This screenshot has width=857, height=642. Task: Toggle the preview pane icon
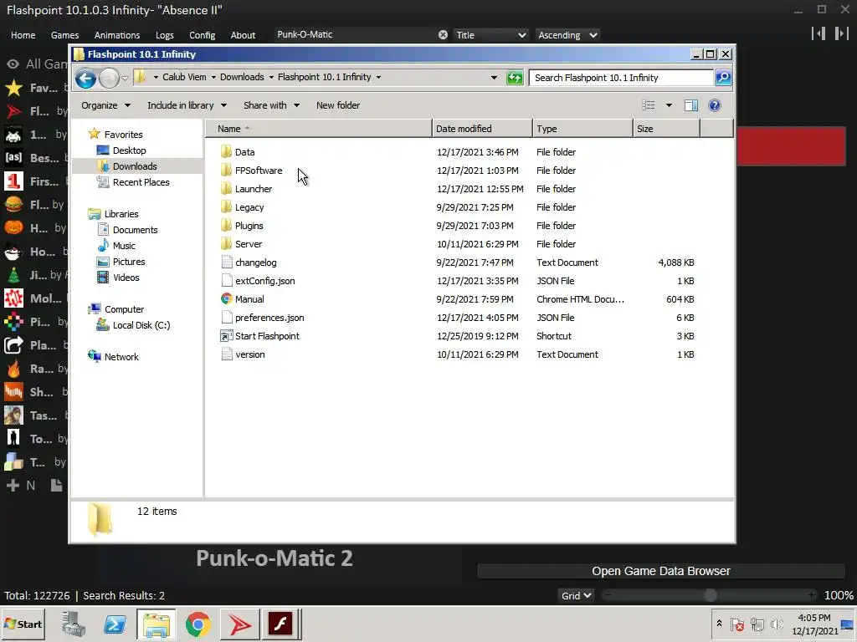pos(690,105)
